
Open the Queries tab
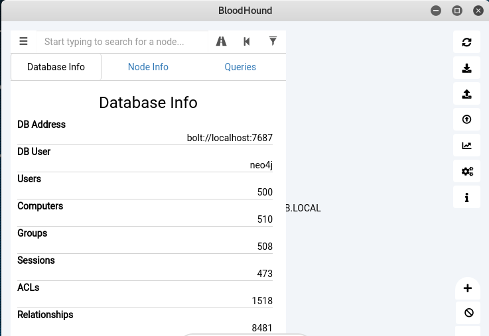(x=240, y=67)
